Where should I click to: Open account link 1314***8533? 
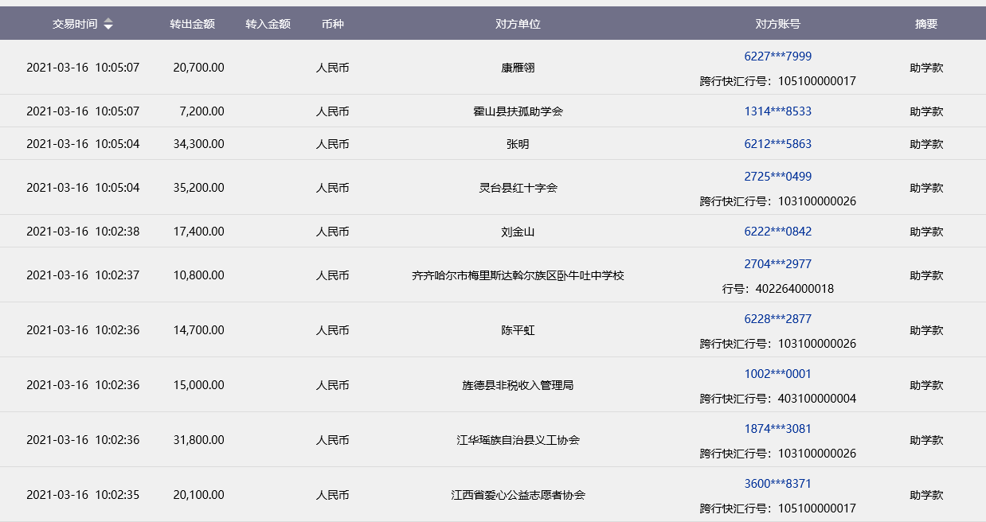click(777, 111)
